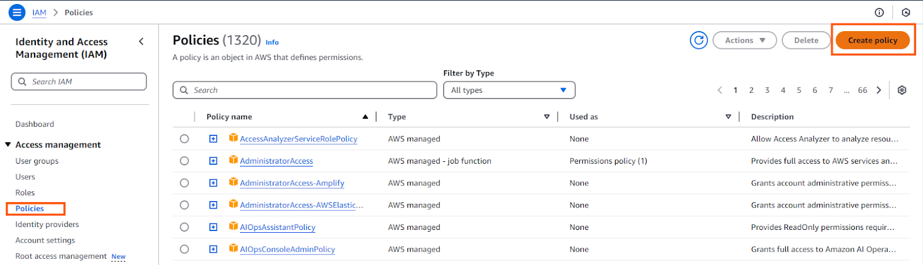
Task: Open Root access management in sidebar
Action: (61, 256)
